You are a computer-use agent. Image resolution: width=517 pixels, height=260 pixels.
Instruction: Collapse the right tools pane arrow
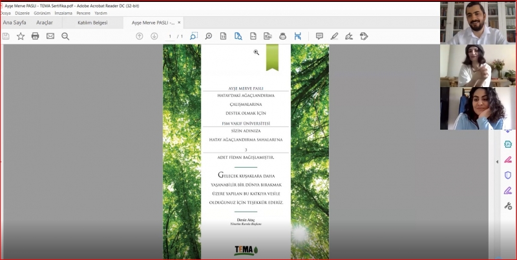coord(497,161)
